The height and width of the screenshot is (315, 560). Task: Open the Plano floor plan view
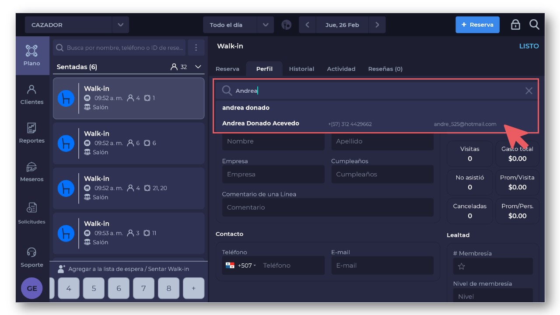(31, 56)
